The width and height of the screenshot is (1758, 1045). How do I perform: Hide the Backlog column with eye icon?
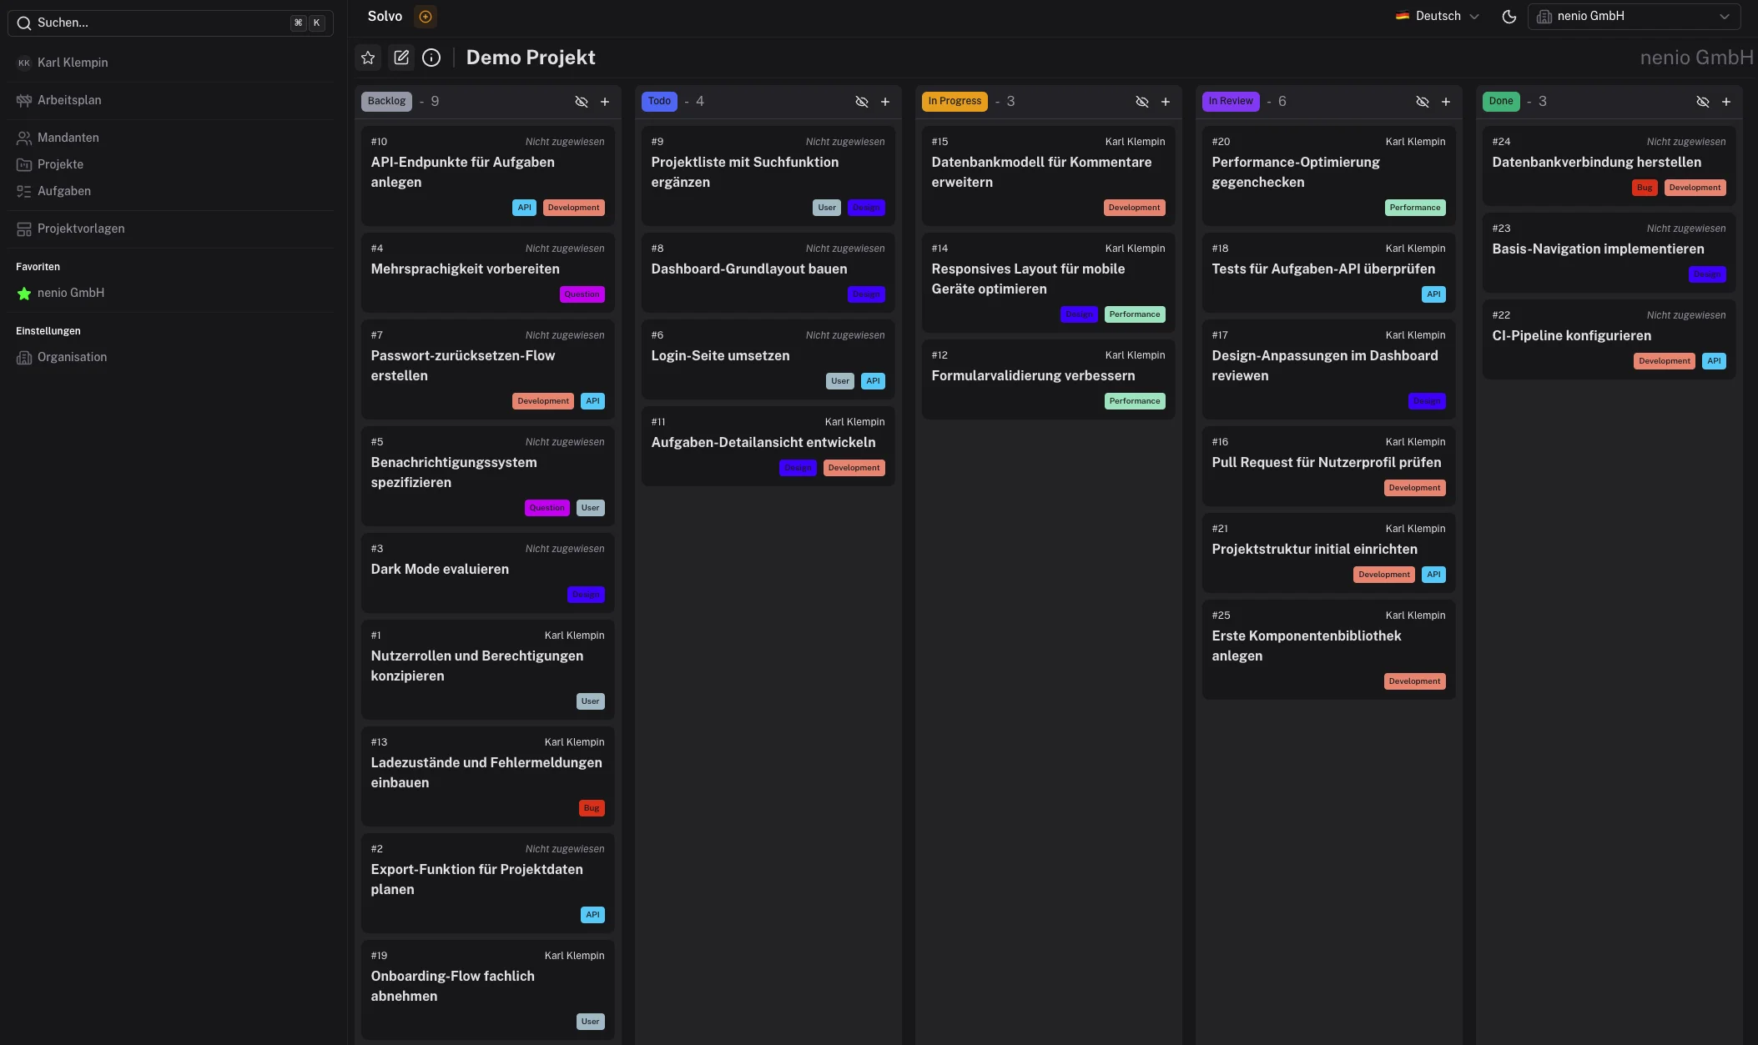(x=582, y=102)
